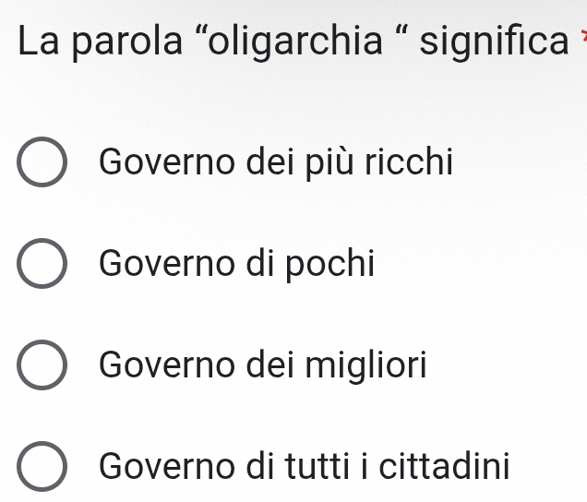The width and height of the screenshot is (587, 502).
Task: Choose the first answer option circle
Action: coord(42,165)
